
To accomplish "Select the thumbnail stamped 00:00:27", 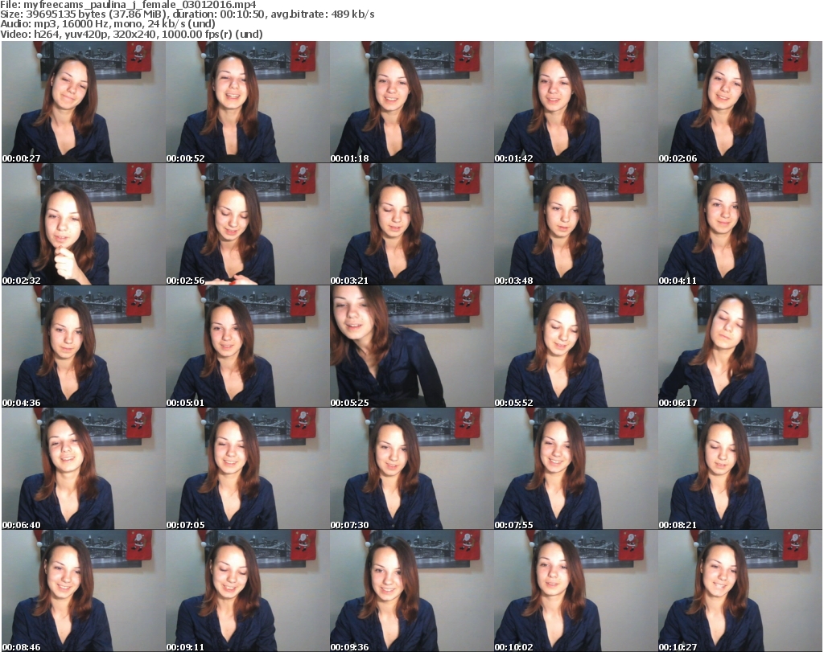I will [84, 102].
